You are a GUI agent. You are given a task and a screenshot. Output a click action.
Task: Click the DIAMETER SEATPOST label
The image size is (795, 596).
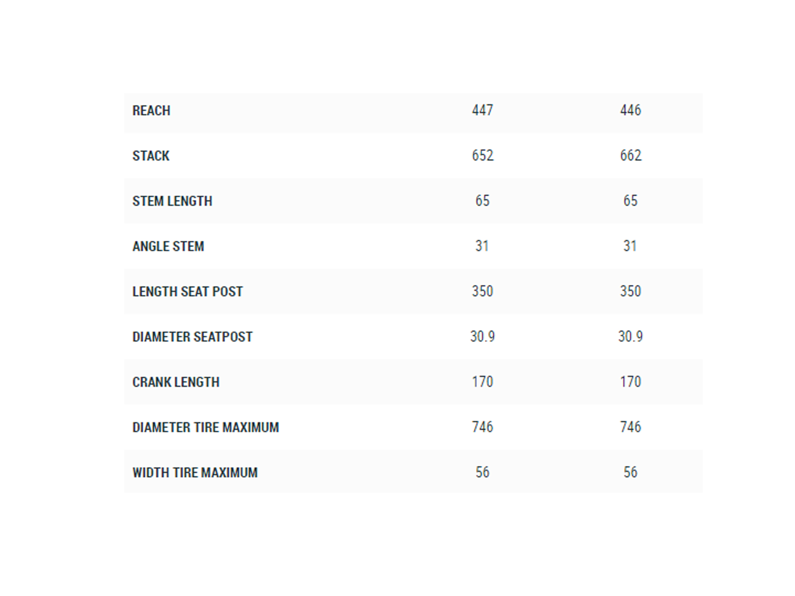(192, 337)
